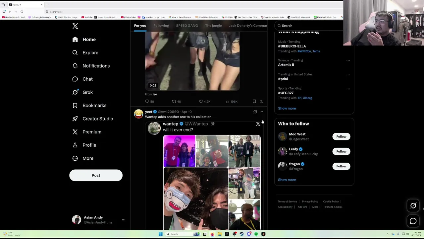Screen dimensions: 424x239
Task: Open the #WithYou trending link
Action: pos(304,51)
